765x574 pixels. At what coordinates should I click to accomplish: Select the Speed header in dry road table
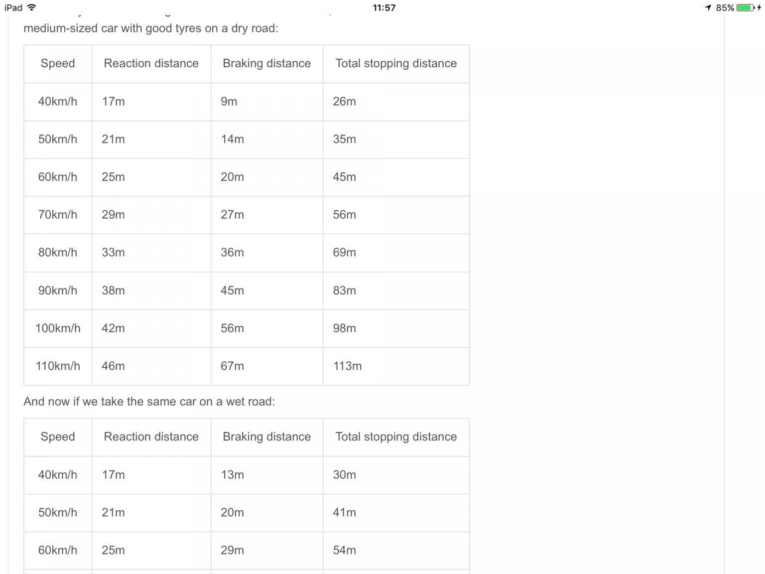pos(58,63)
